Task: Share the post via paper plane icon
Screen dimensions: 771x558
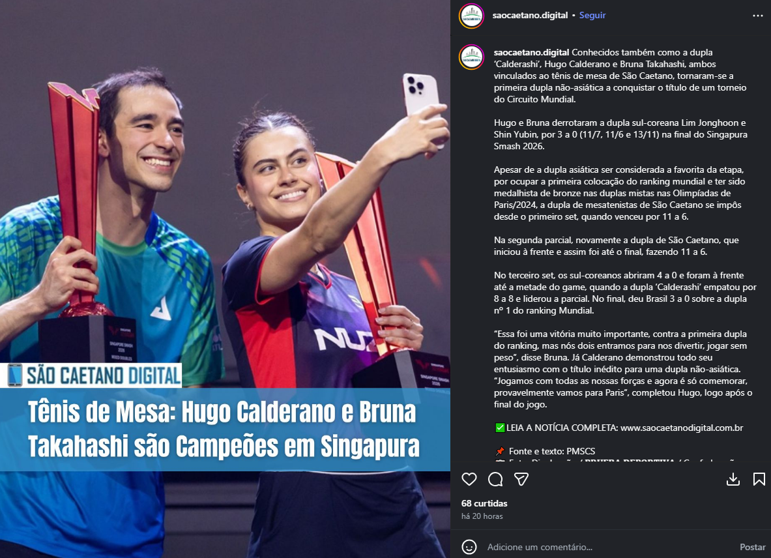Action: coord(521,479)
